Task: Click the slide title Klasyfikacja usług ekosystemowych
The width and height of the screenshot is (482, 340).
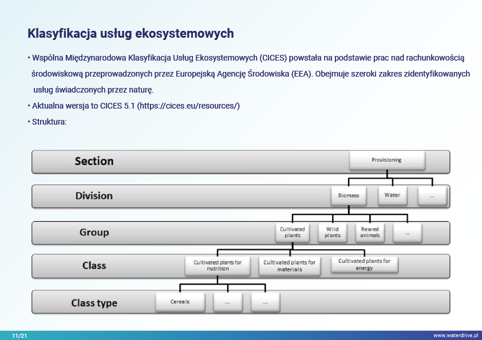Action: (131, 34)
